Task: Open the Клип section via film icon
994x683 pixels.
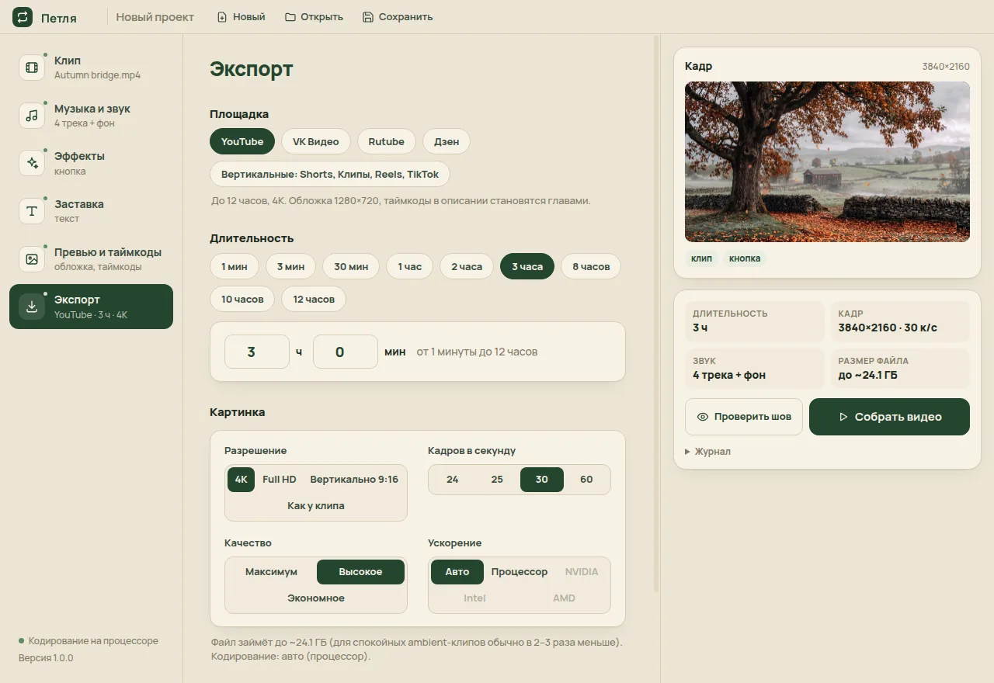Action: [x=32, y=68]
